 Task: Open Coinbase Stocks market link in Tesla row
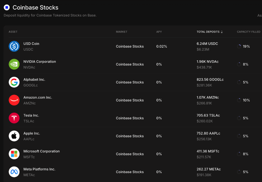point(130,118)
